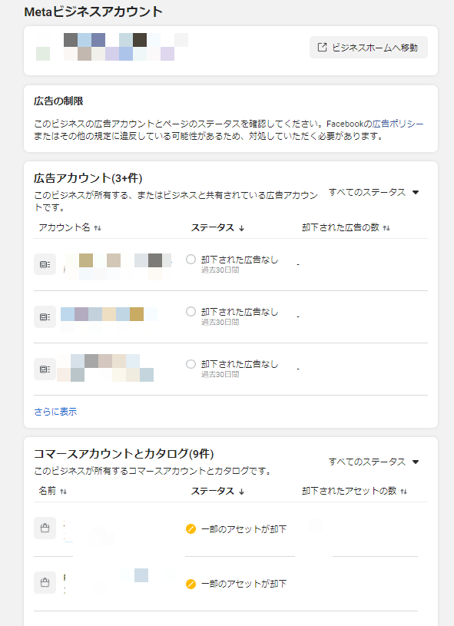This screenshot has height=626, width=454.
Task: Click the Metaビジネスアカウント page title
Action: pyautogui.click(x=93, y=12)
